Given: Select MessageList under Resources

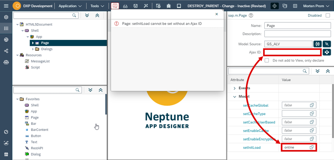Looking at the screenshot, I should (40, 61).
